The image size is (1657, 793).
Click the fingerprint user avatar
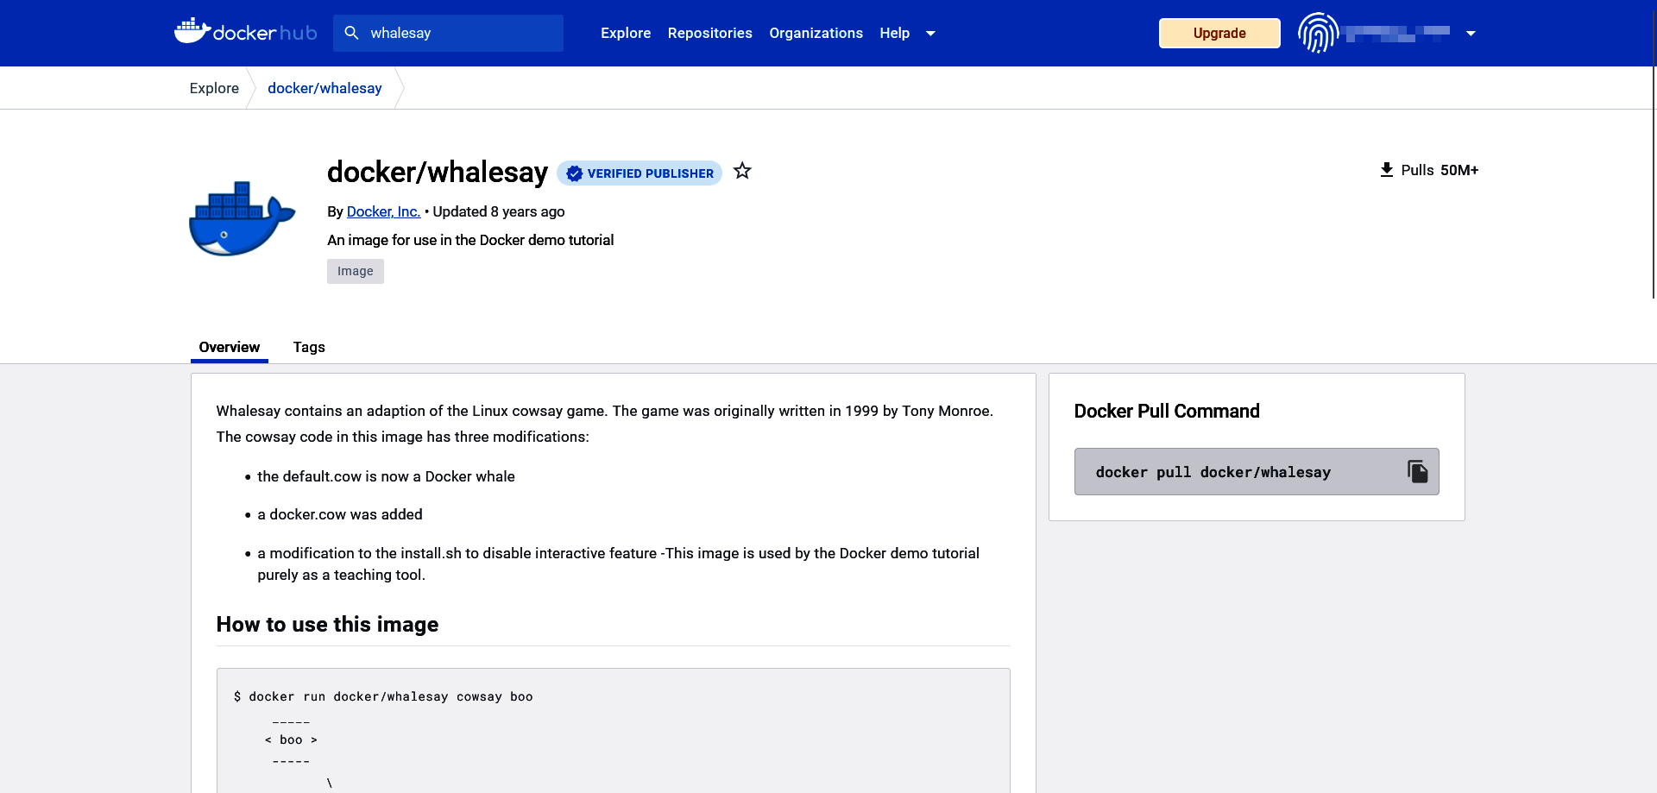(x=1318, y=33)
